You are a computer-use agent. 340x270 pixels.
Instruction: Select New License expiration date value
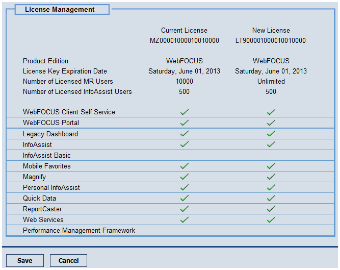(x=271, y=71)
